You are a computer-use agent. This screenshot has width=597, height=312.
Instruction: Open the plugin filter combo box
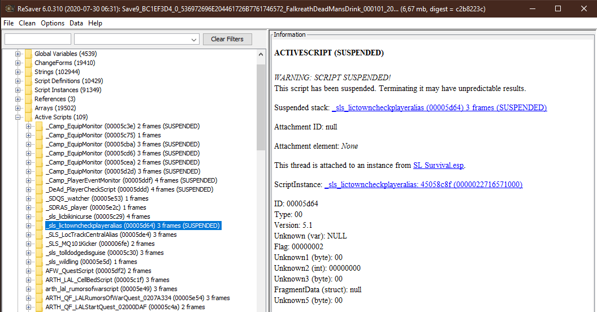pyautogui.click(x=137, y=39)
